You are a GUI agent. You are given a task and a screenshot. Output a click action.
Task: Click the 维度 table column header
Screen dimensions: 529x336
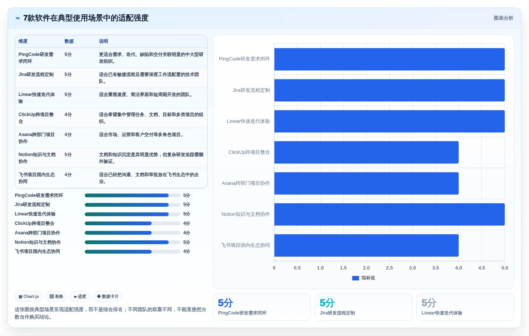point(23,41)
